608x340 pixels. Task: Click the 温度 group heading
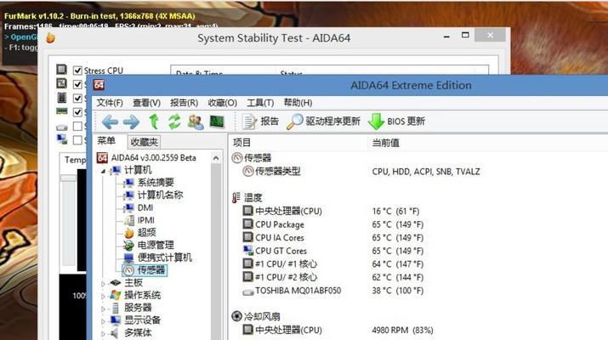pyautogui.click(x=253, y=198)
